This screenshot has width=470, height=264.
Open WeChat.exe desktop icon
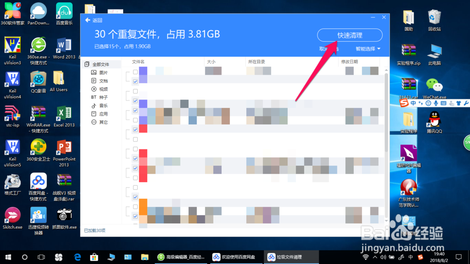pos(434,88)
